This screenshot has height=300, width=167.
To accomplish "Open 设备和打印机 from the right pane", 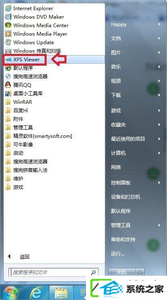I will tap(126, 197).
